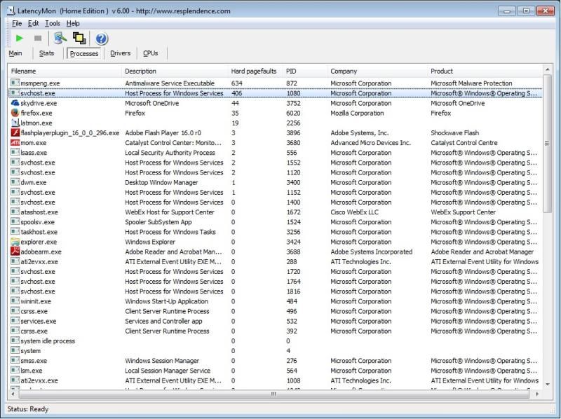The width and height of the screenshot is (561, 419).
Task: Start monitoring with the green play icon
Action: 19,39
